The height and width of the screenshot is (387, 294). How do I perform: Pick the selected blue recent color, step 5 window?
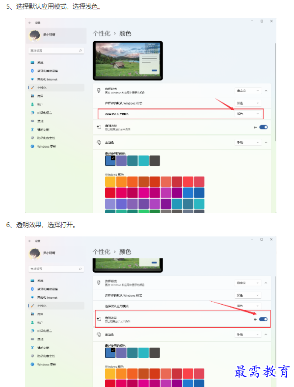click(x=110, y=161)
